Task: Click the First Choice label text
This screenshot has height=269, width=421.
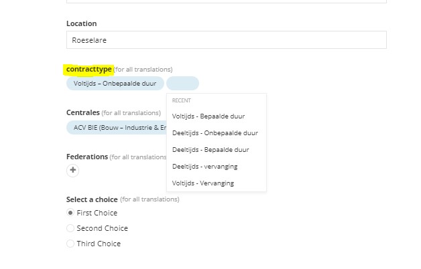Action: (97, 213)
